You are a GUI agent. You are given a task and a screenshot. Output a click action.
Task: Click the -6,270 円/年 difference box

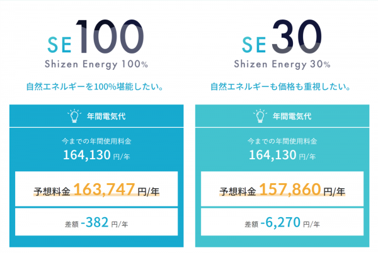[x=282, y=222]
